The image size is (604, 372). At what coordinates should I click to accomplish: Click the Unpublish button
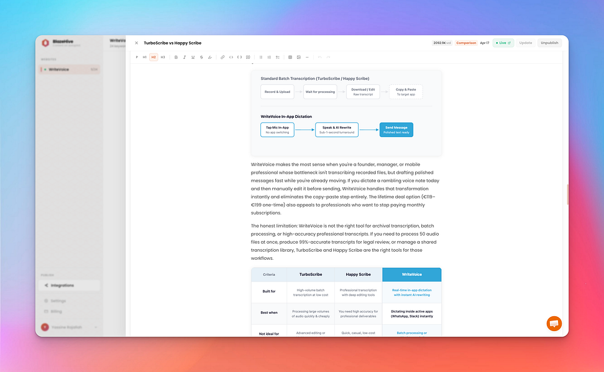(549, 43)
